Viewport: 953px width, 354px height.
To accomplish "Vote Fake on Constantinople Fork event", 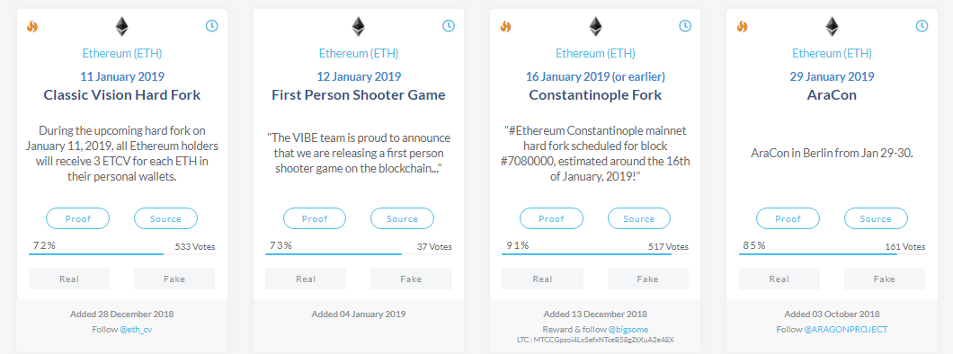I will 648,279.
